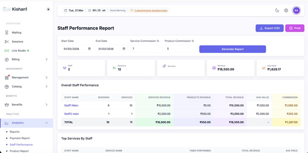308x153 pixels.
Task: Click the calendar icon beside Tue, 31 Mar
Action: (x=65, y=10)
